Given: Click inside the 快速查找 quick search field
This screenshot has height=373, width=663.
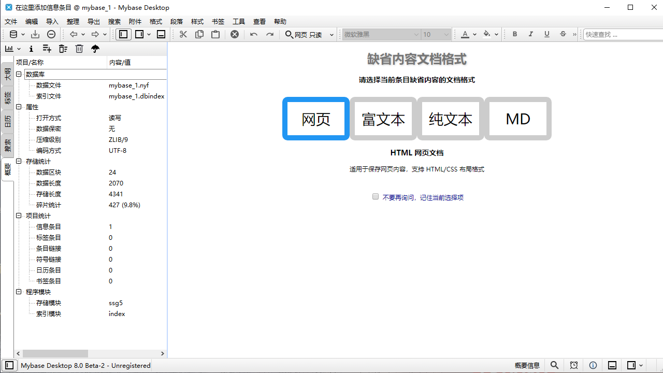Looking at the screenshot, I should pos(622,34).
